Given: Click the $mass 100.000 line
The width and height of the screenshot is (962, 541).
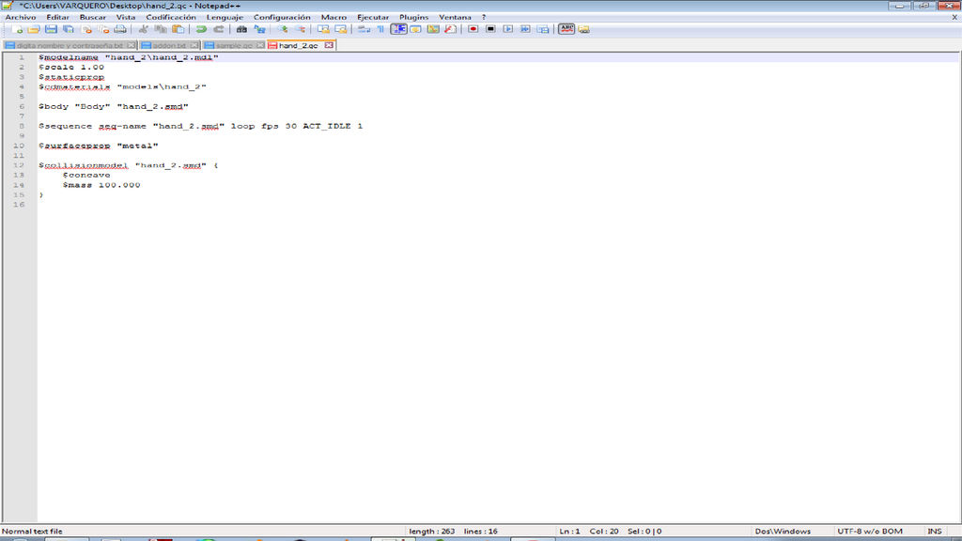Looking at the screenshot, I should point(101,185).
